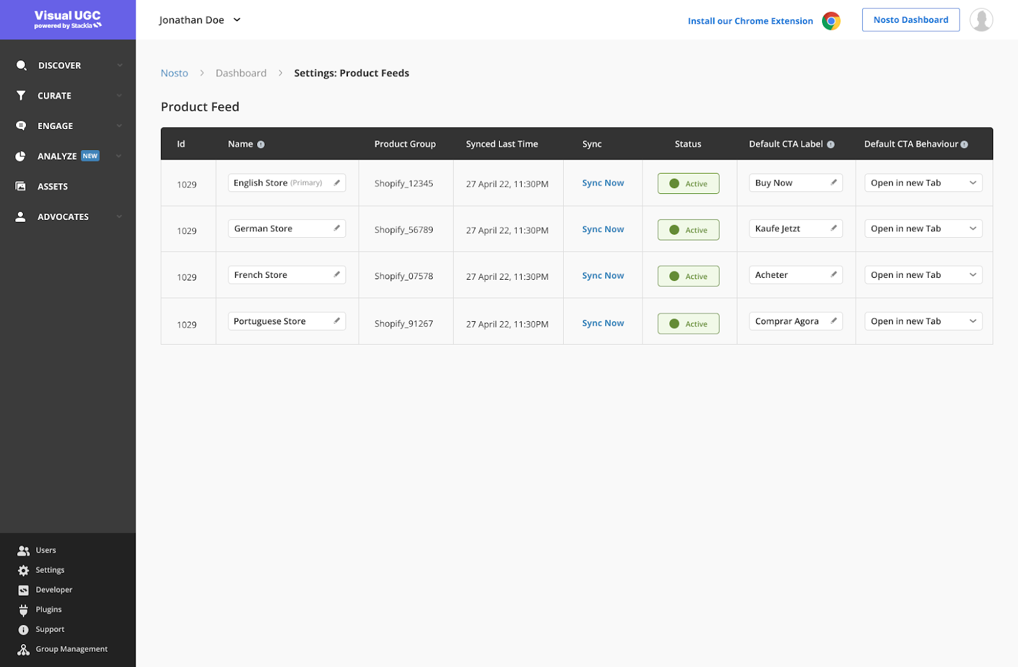Viewport: 1018px width, 667px height.
Task: Click the Analyze pie chart icon
Action: pyautogui.click(x=20, y=156)
